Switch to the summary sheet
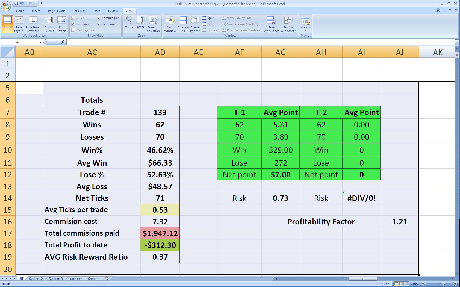The height and width of the screenshot is (287, 460). pyautogui.click(x=75, y=279)
